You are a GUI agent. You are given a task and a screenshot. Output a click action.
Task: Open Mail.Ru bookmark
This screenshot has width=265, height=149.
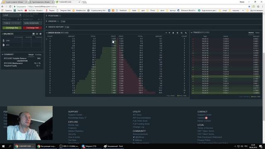click(x=18, y=10)
